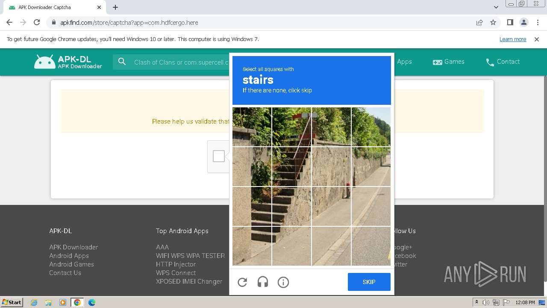Image resolution: width=547 pixels, height=308 pixels.
Task: Focus the Clash of Clans search field
Action: [x=182, y=62]
